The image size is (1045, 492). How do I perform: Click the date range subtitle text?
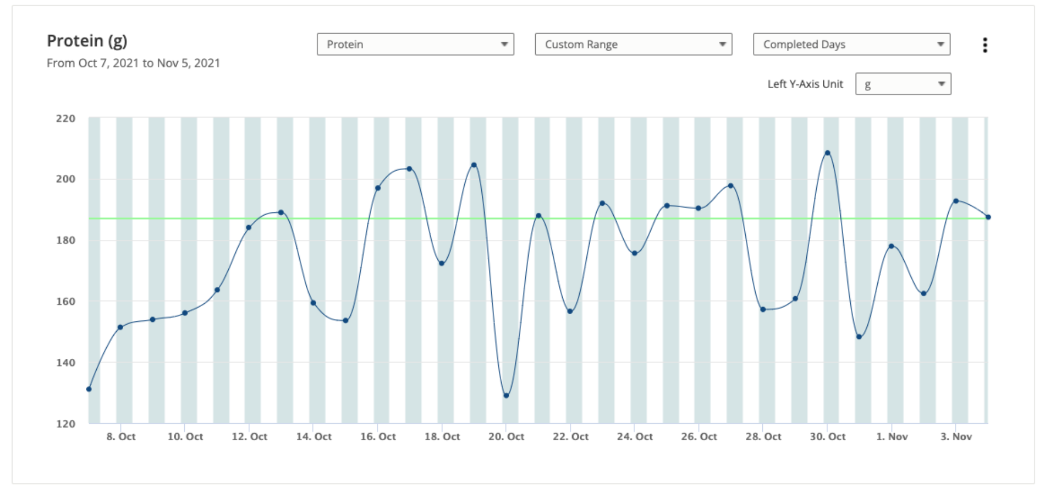pos(133,63)
